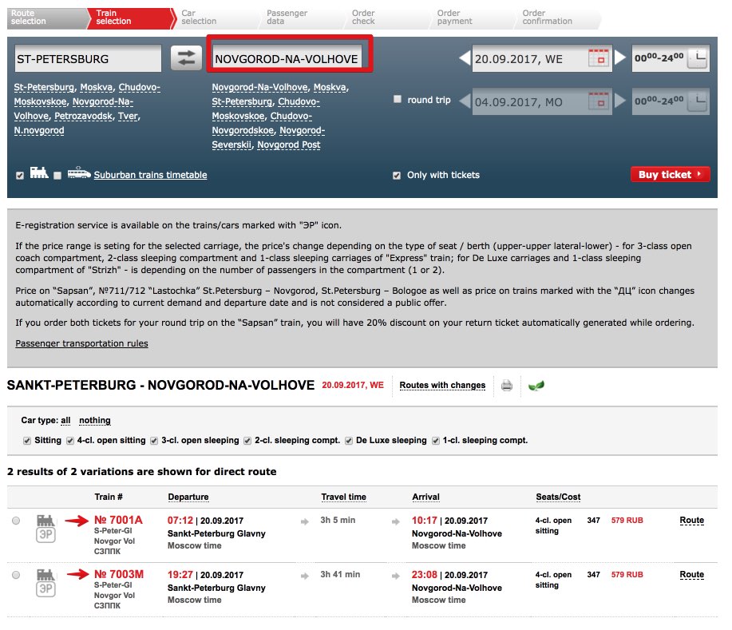Go to next departure date arrow
732x630 pixels.
(620, 58)
